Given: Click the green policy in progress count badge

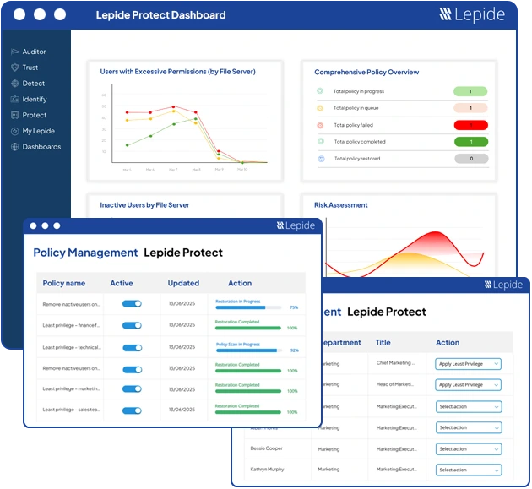Looking at the screenshot, I should 470,91.
